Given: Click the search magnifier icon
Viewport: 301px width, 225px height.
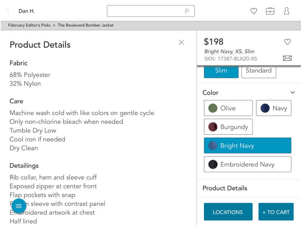Looking at the screenshot, I should (x=187, y=11).
